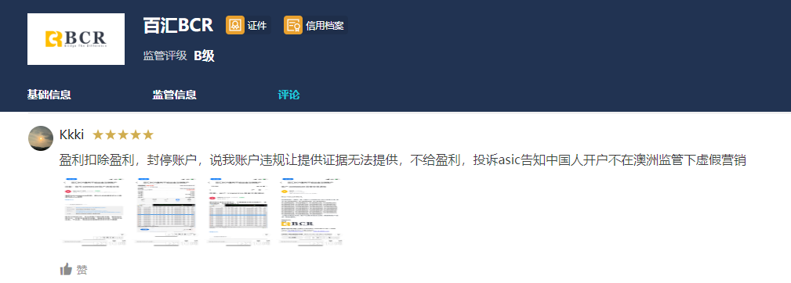Click the five-star rating of Kkki
791x283 pixels.
pyautogui.click(x=123, y=134)
